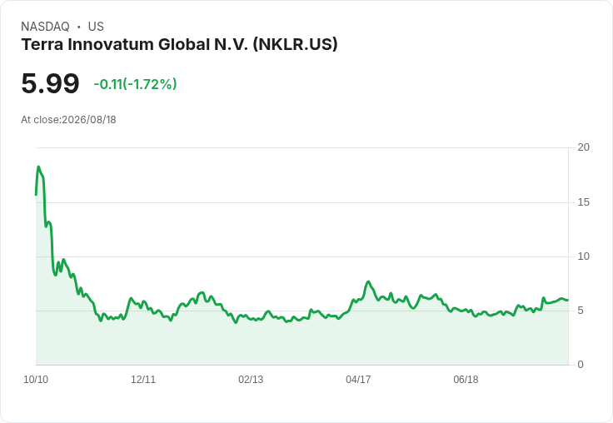Click the At close:2026/08/18 text
Image resolution: width=613 pixels, height=423 pixels.
point(68,120)
